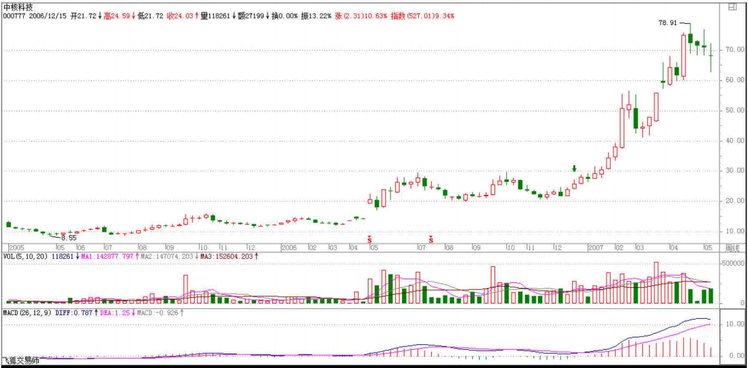Click the DEA:1.25 signal line label
Image resolution: width=748 pixels, height=368 pixels.
point(116,312)
